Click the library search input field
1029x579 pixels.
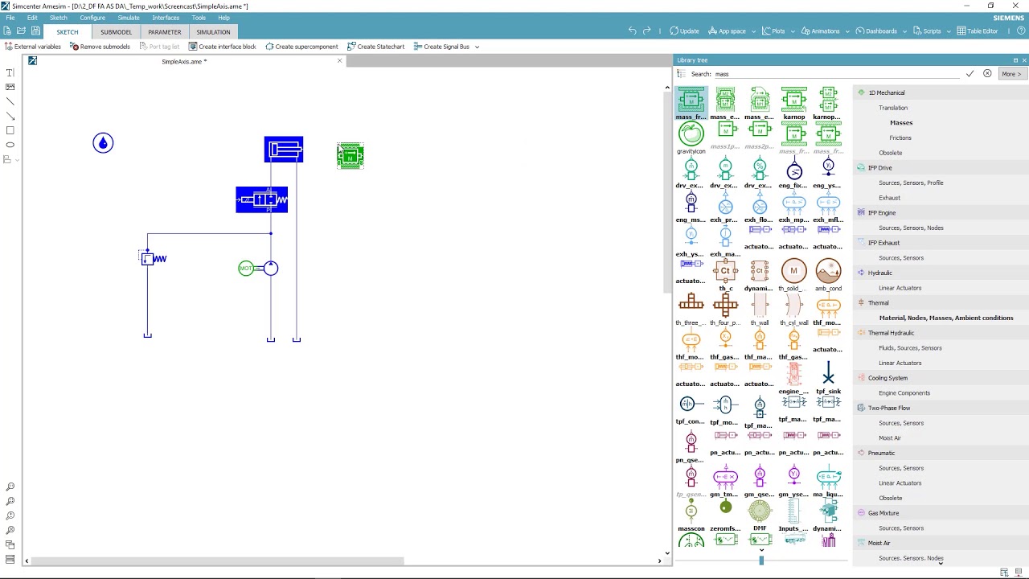(838, 74)
